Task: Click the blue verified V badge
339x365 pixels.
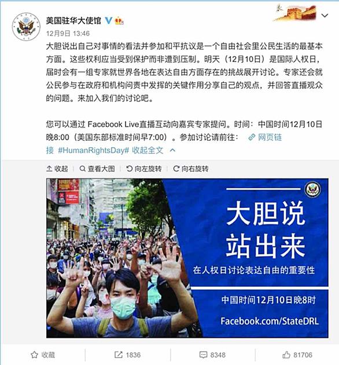Action: 108,21
